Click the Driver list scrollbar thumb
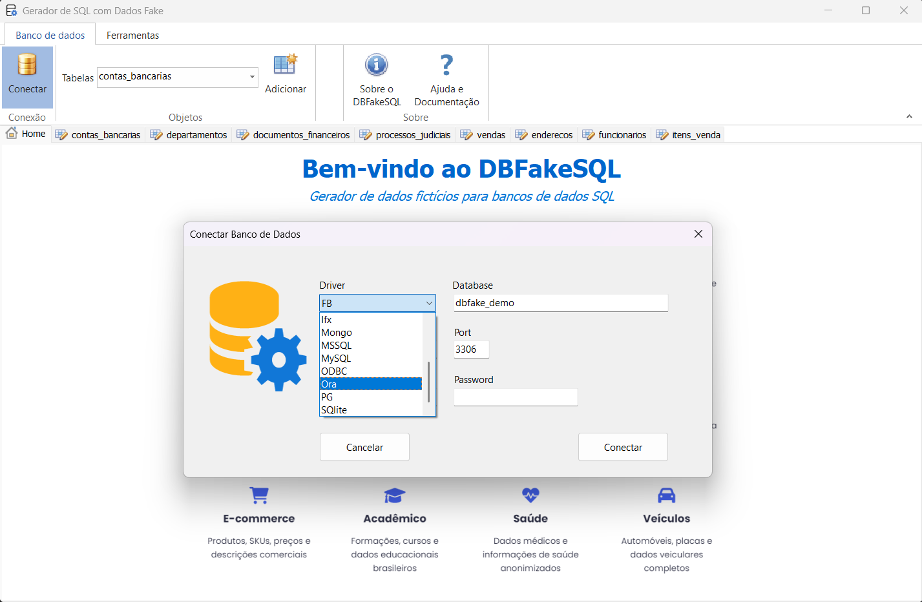 coord(428,382)
